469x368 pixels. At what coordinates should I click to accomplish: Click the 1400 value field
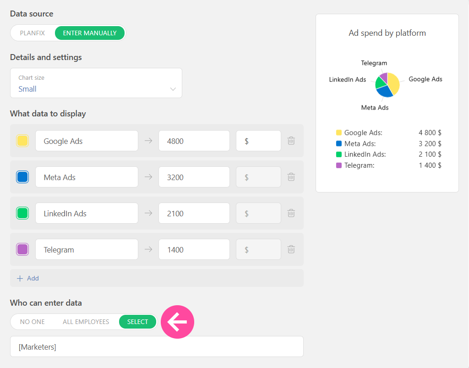194,249
